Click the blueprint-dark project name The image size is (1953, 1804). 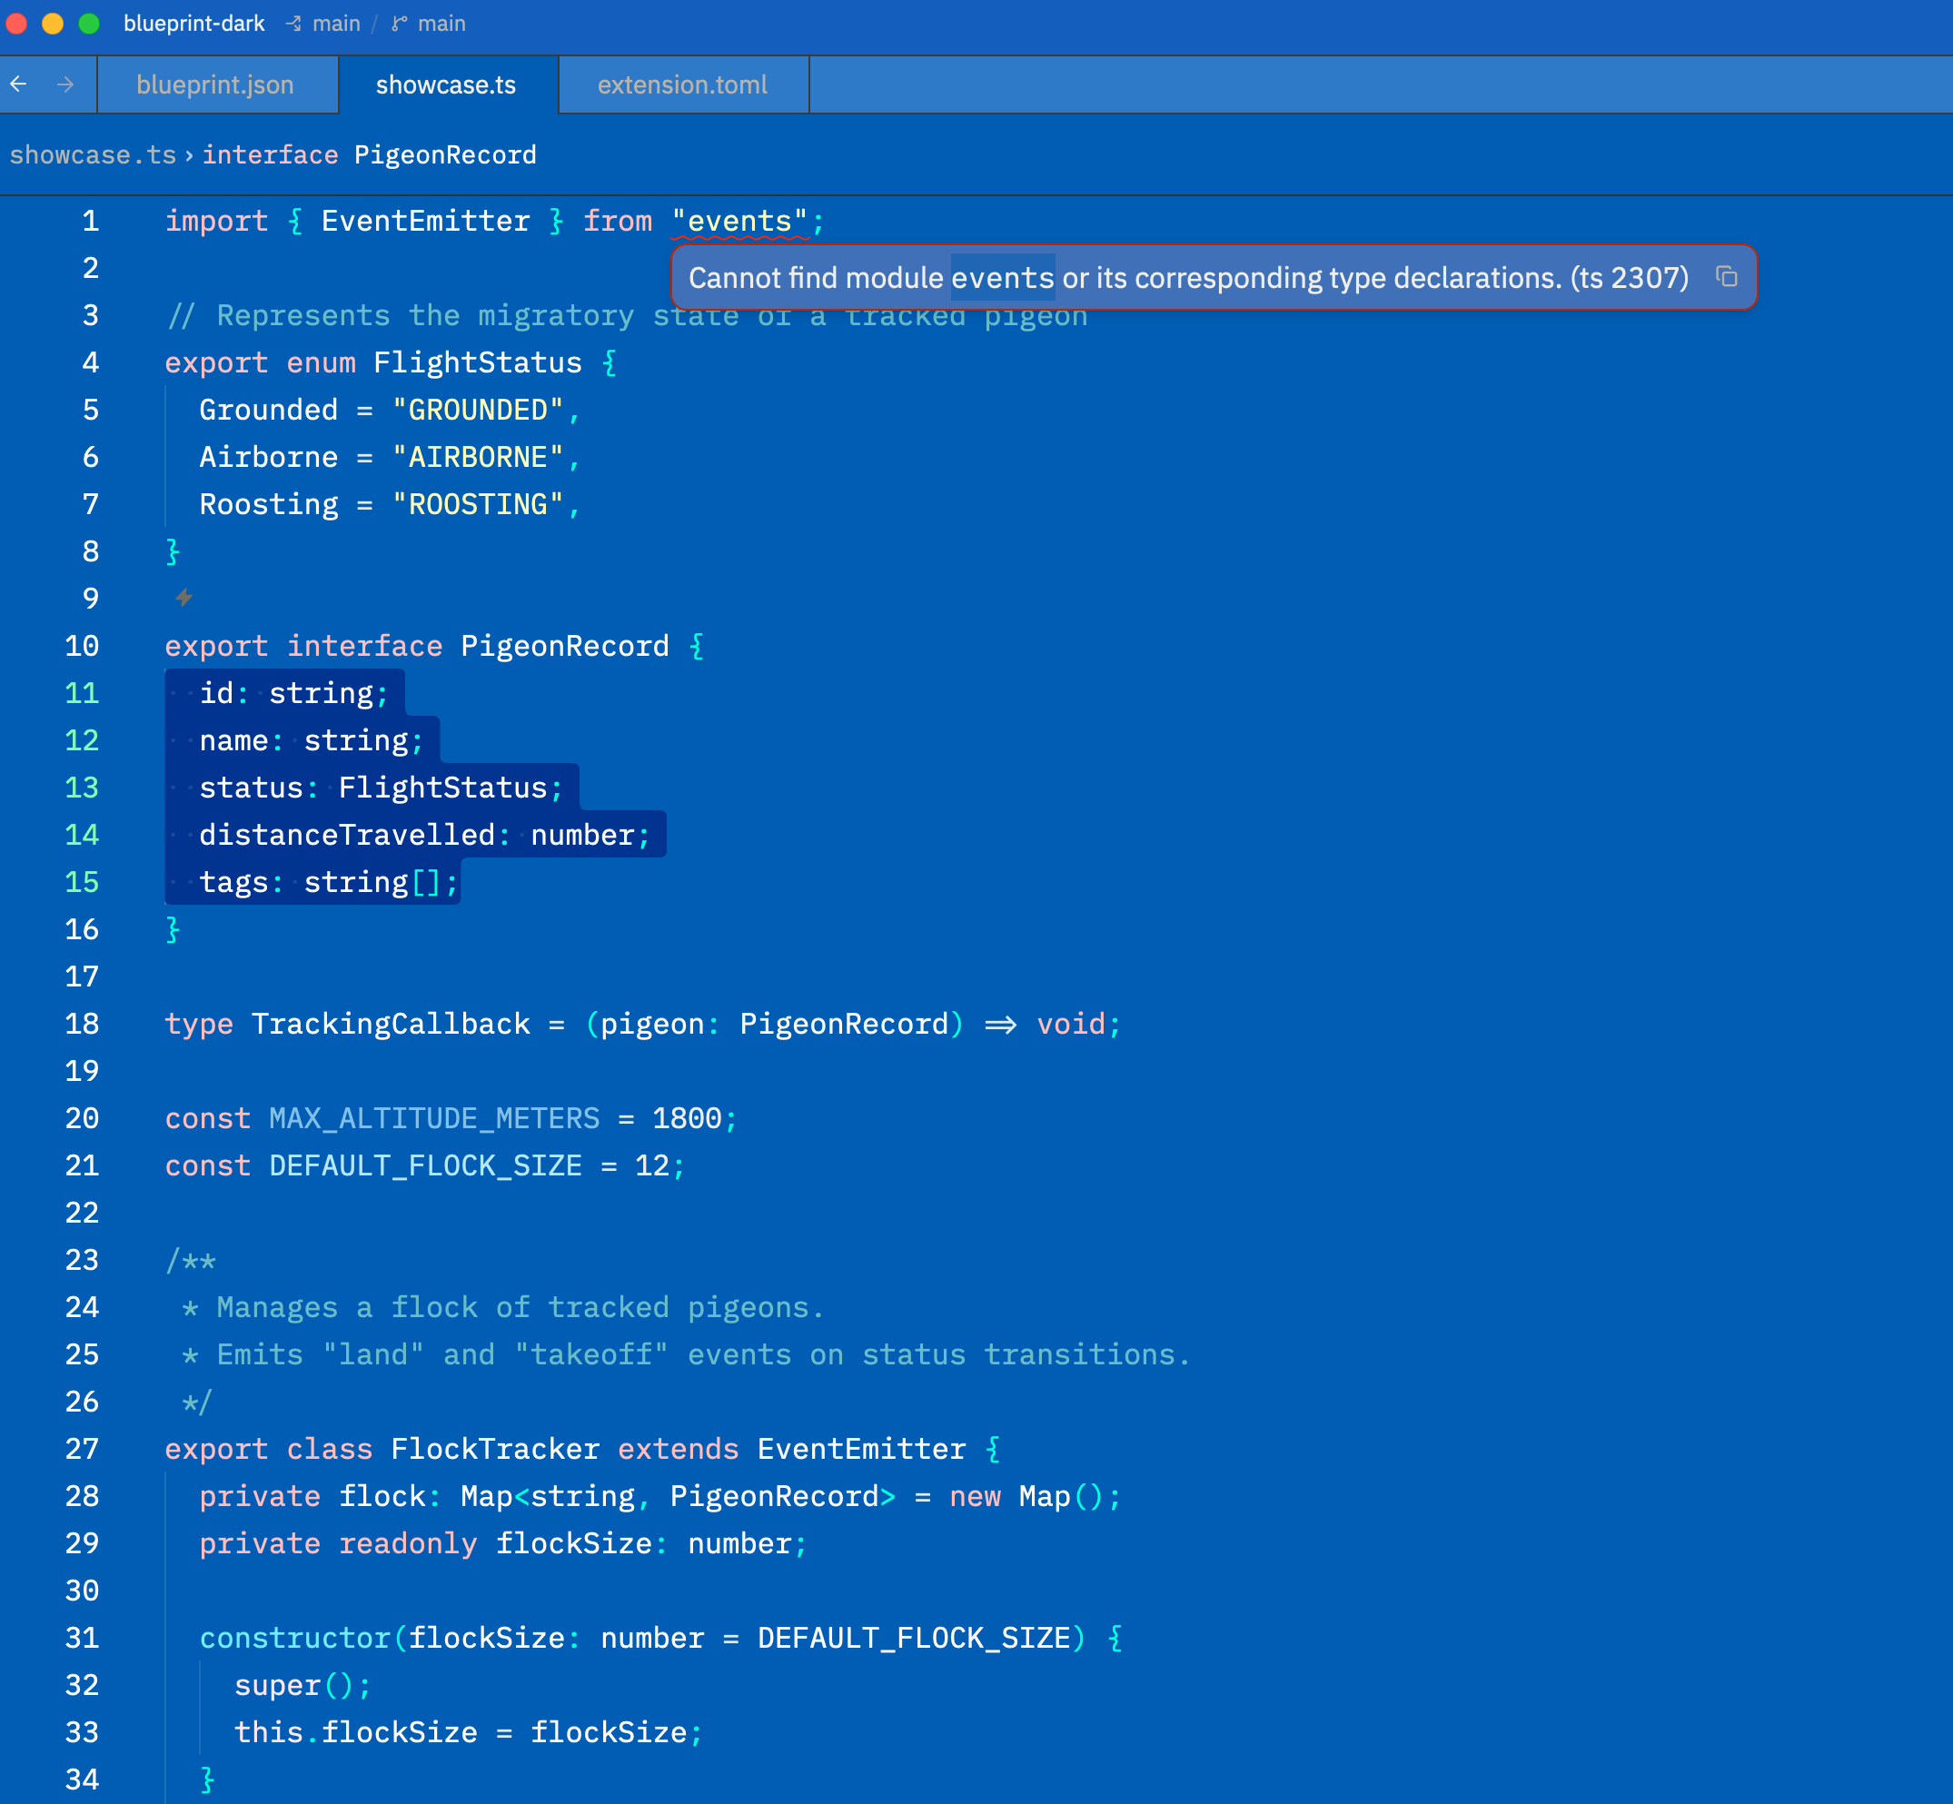pos(193,24)
